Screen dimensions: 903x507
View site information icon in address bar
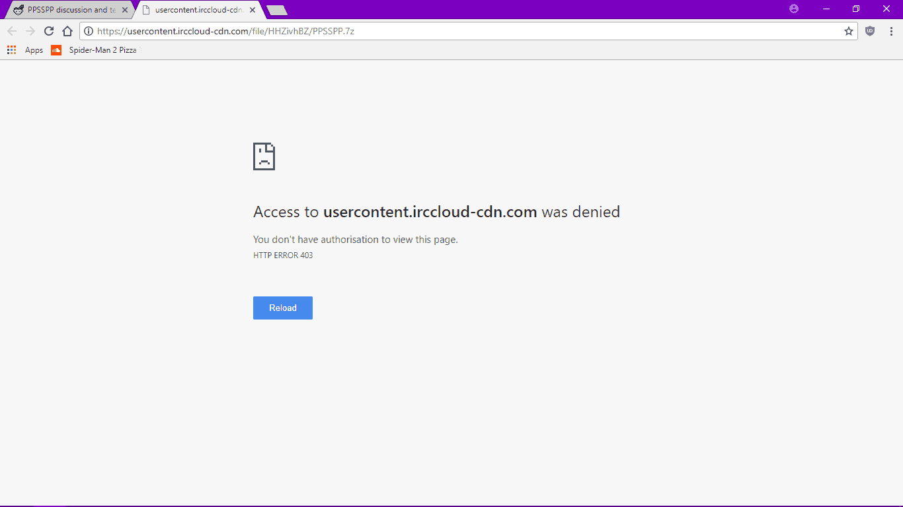point(89,31)
